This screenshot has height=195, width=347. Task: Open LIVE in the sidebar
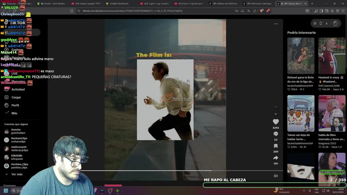click(14, 74)
